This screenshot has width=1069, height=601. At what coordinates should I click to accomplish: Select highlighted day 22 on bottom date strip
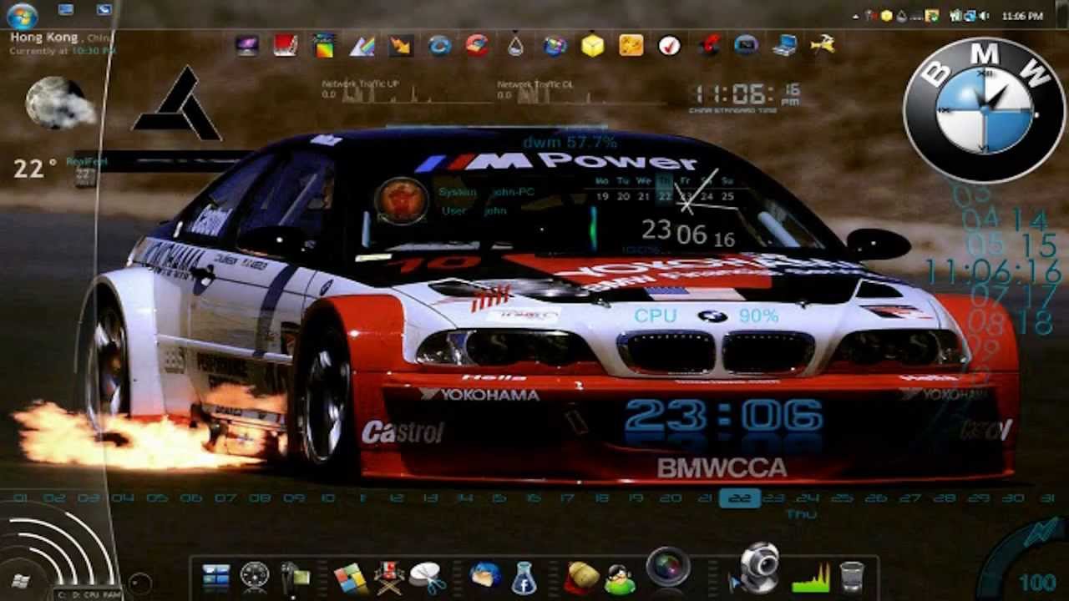point(739,497)
